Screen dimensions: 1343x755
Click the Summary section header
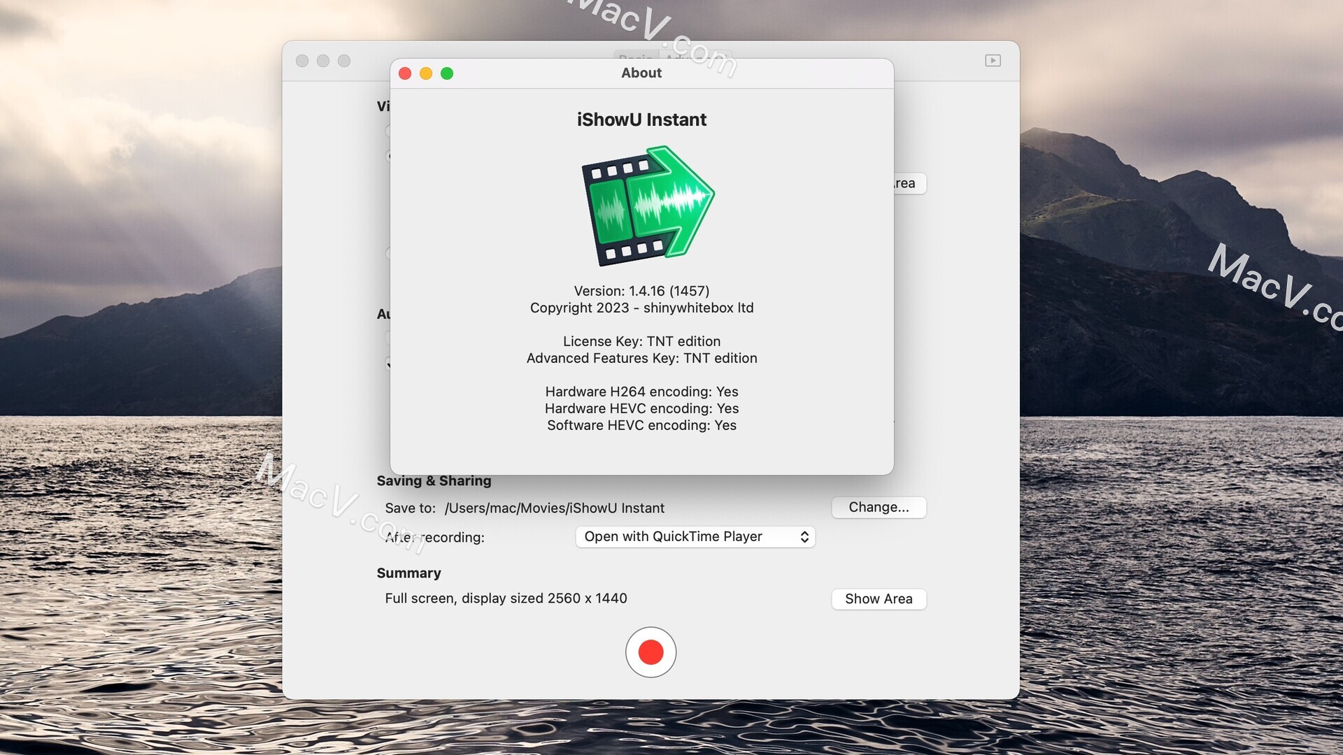[x=408, y=573]
